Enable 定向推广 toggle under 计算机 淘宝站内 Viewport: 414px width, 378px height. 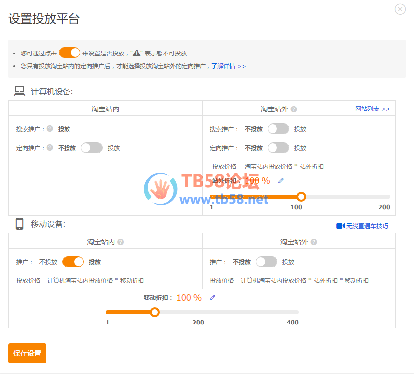(x=92, y=148)
